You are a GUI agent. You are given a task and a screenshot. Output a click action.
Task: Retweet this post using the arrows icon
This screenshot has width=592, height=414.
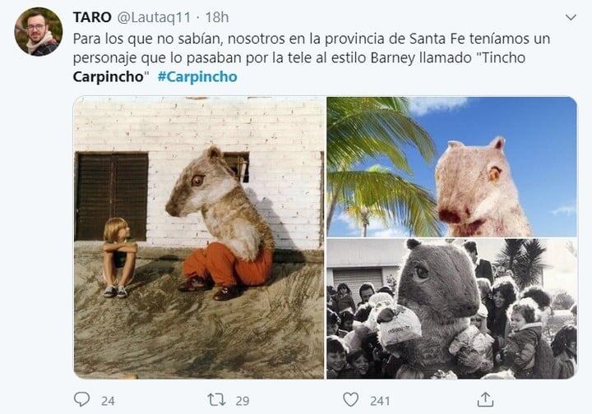point(216,400)
